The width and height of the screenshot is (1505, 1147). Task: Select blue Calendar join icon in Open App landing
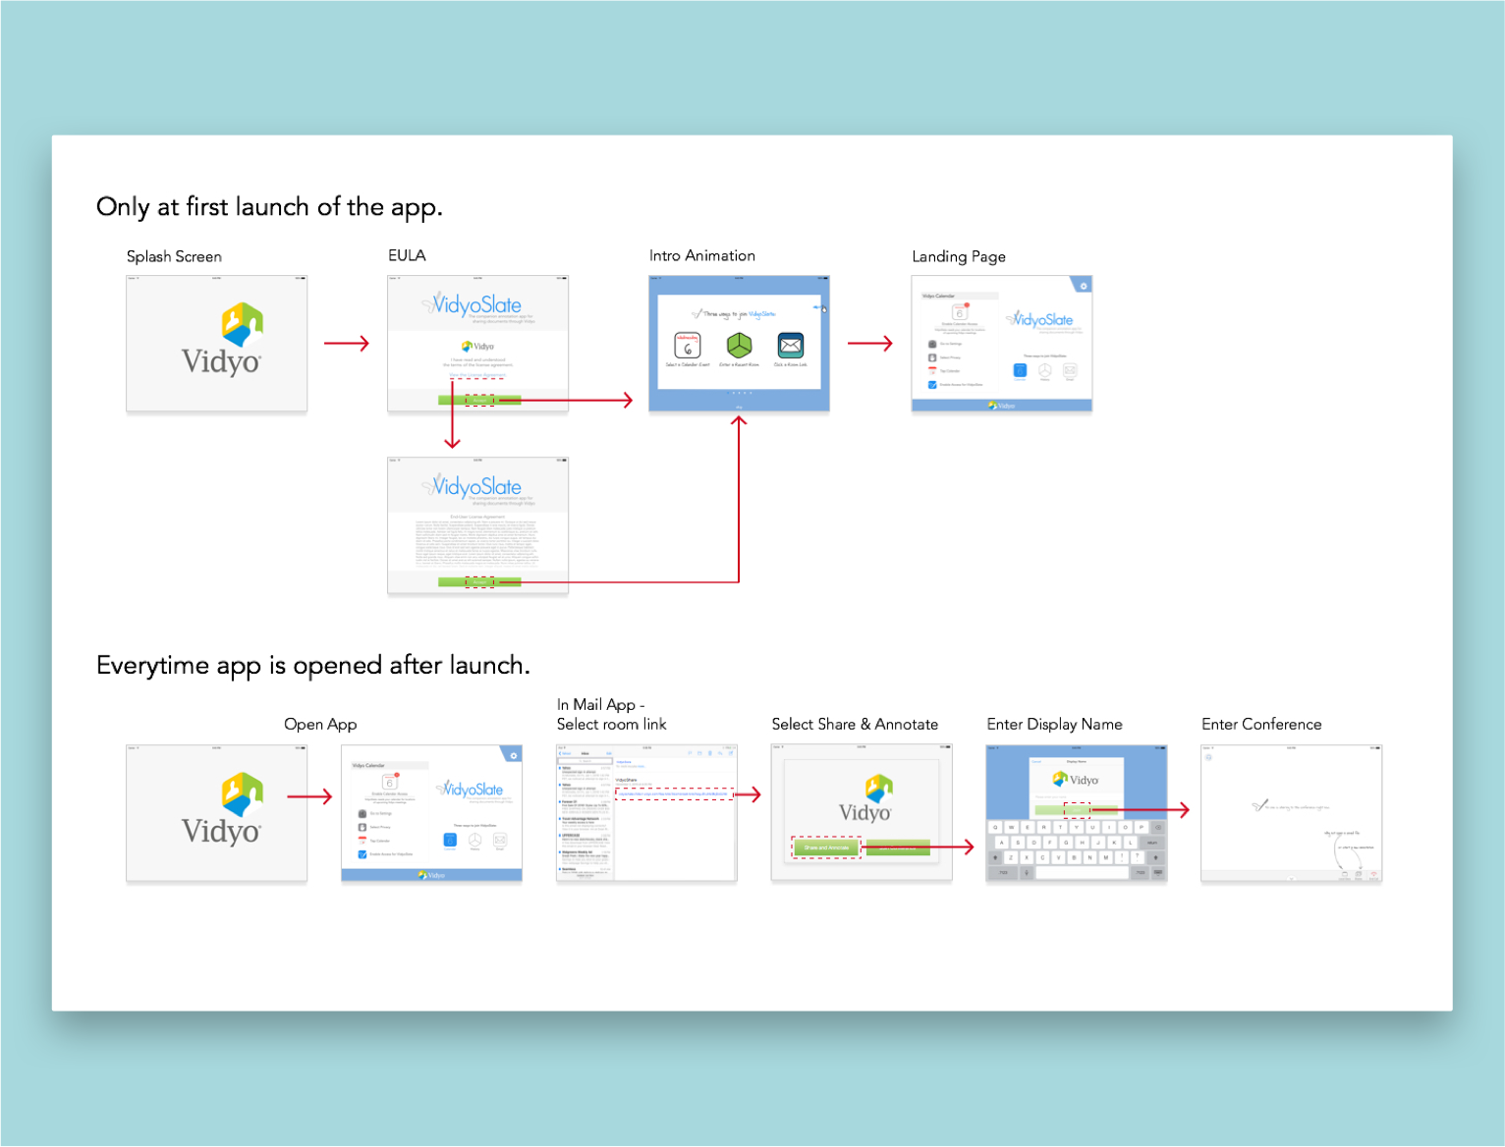[450, 840]
